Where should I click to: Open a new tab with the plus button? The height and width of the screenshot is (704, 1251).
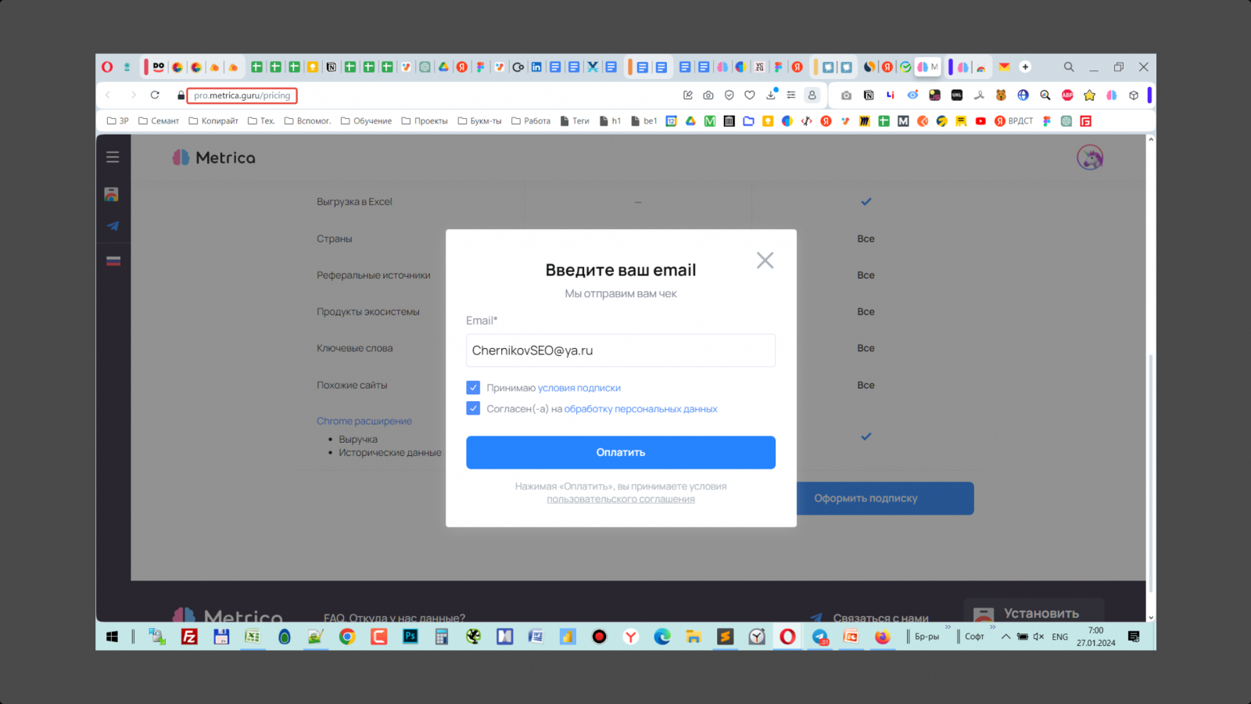[x=1025, y=67]
